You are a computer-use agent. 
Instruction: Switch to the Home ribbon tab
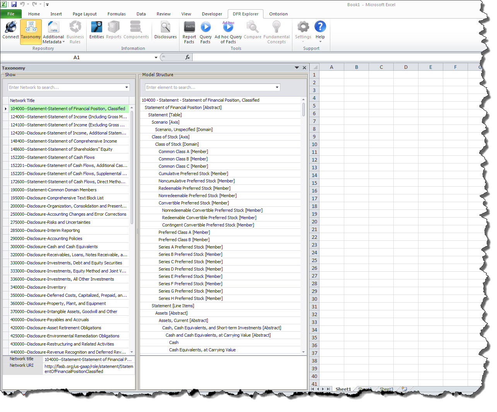[34, 14]
